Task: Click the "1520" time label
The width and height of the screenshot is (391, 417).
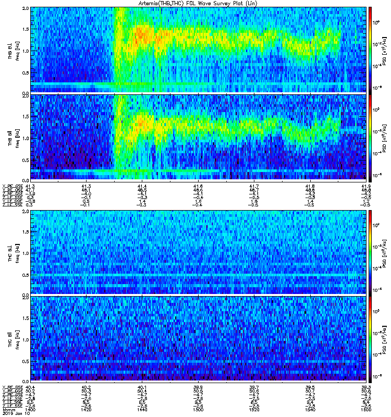Action: click(x=254, y=410)
